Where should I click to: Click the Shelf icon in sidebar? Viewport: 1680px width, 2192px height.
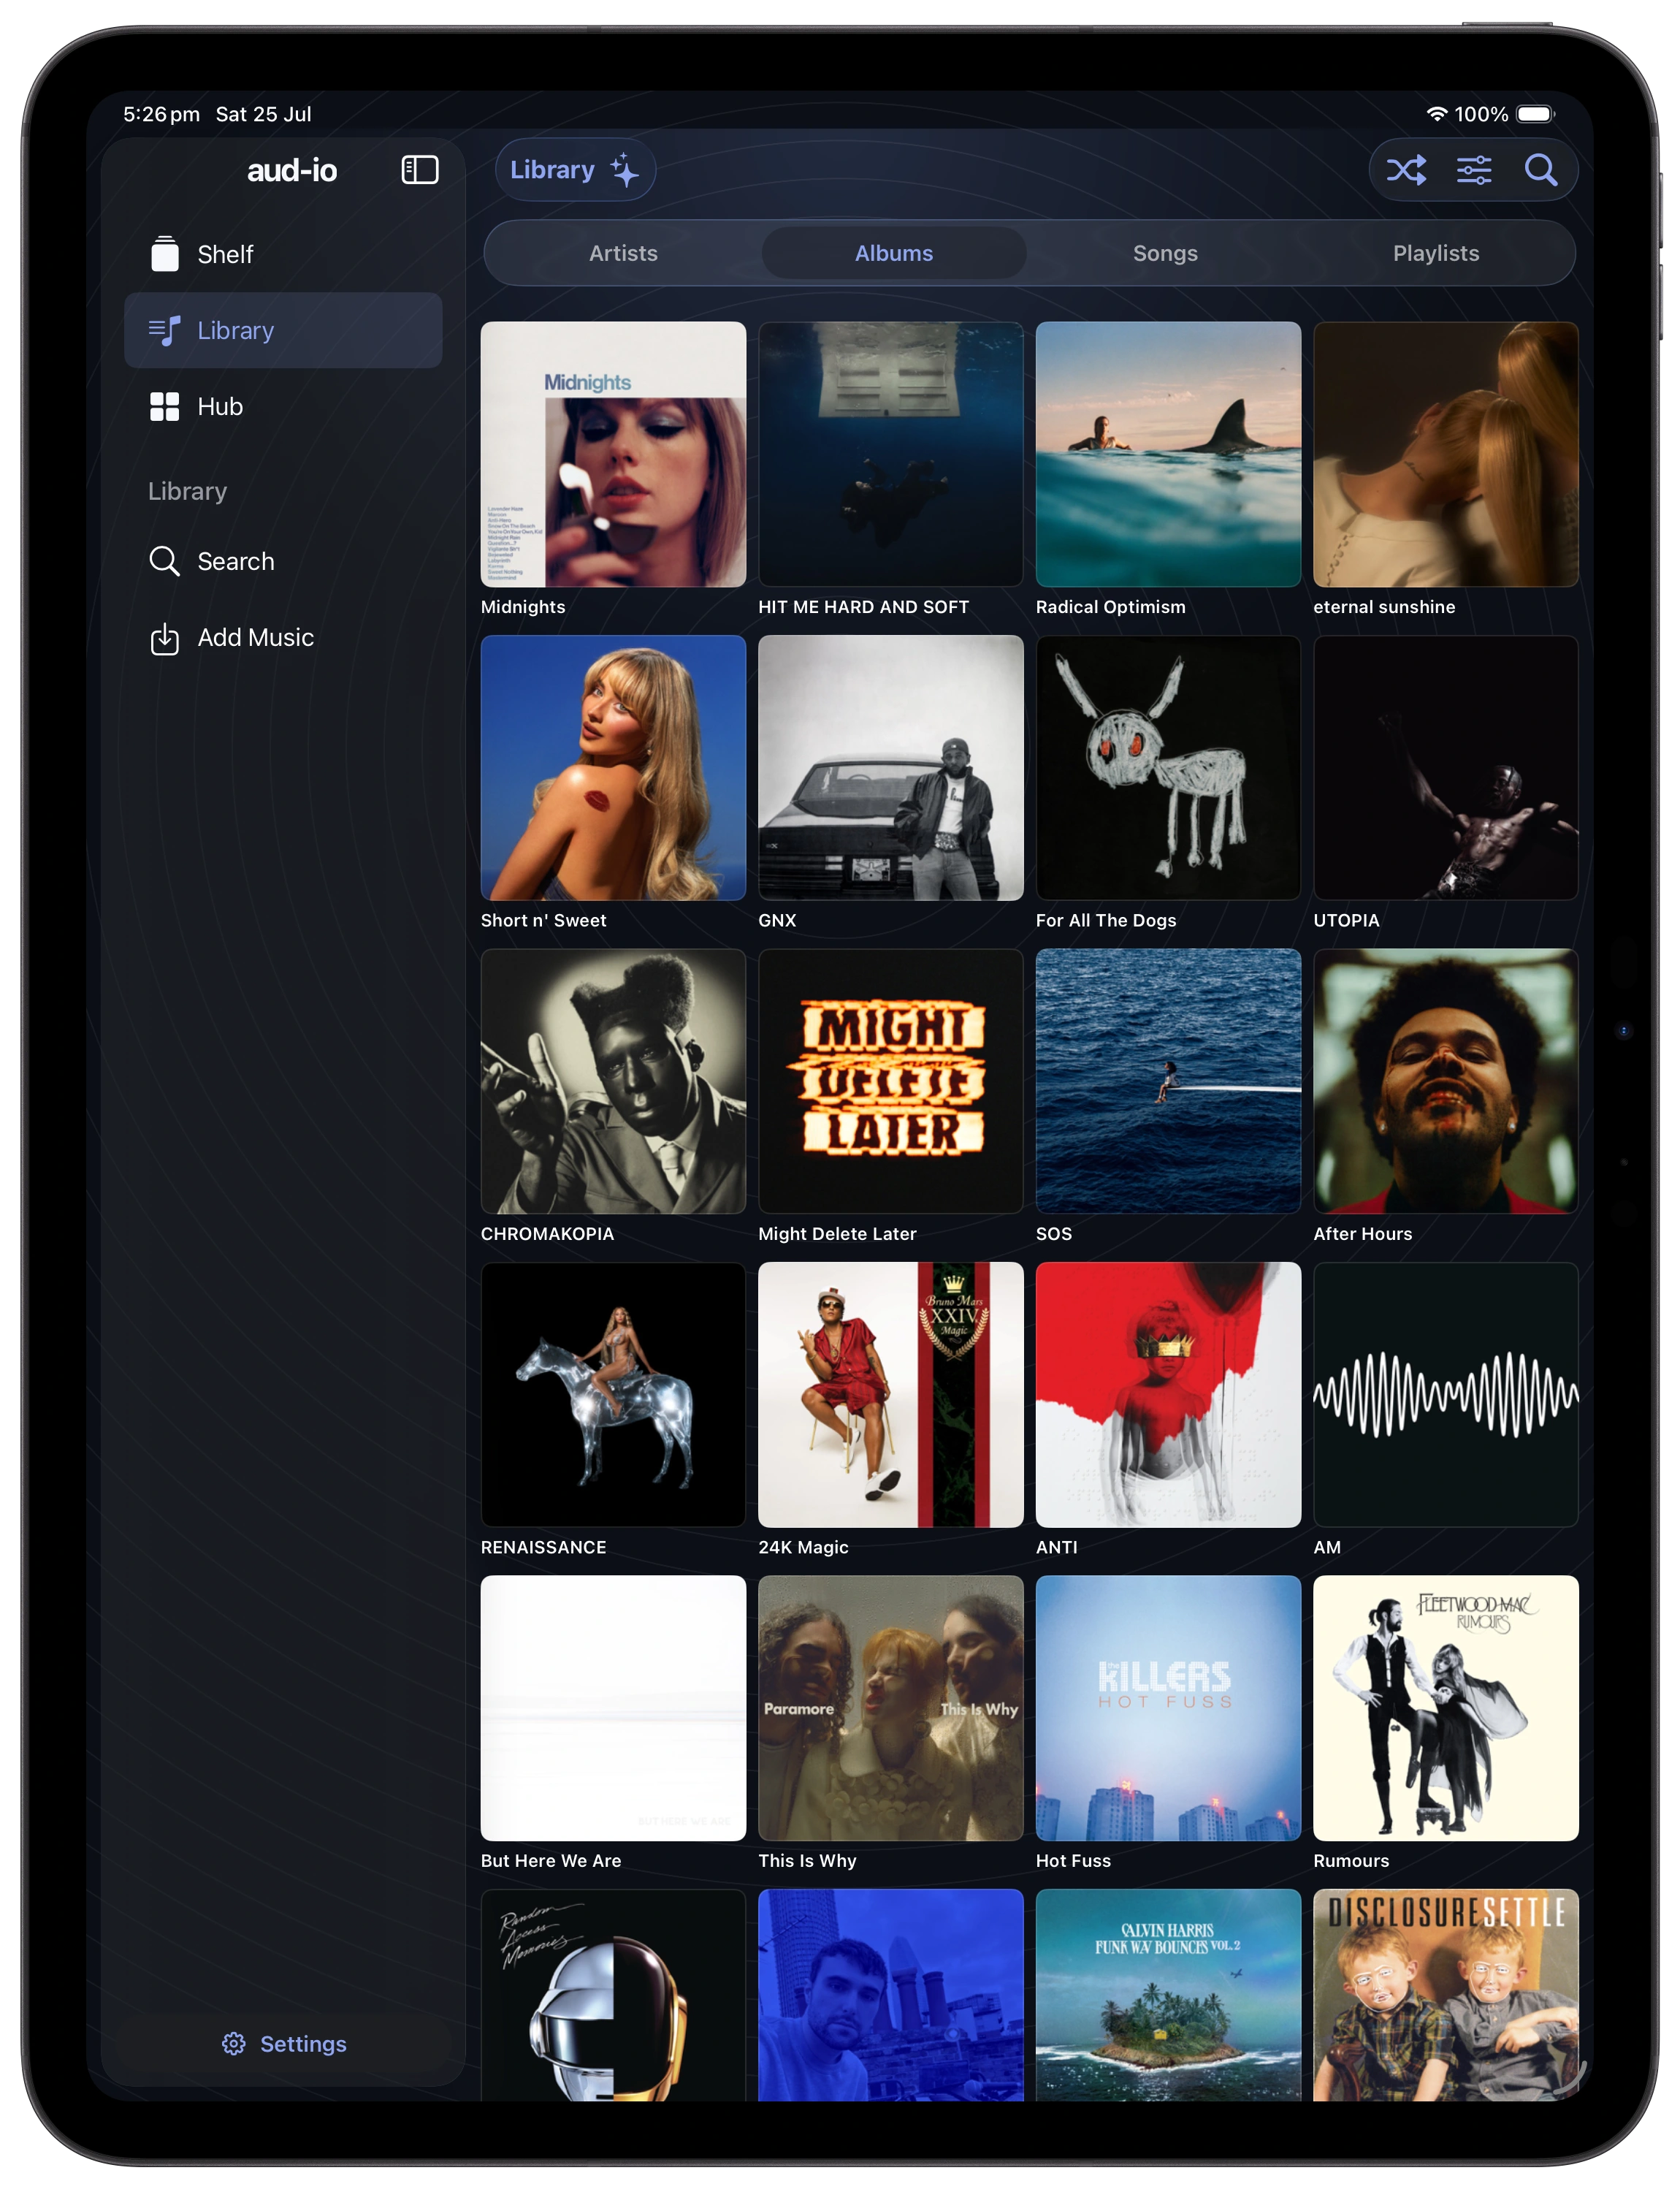coord(165,254)
